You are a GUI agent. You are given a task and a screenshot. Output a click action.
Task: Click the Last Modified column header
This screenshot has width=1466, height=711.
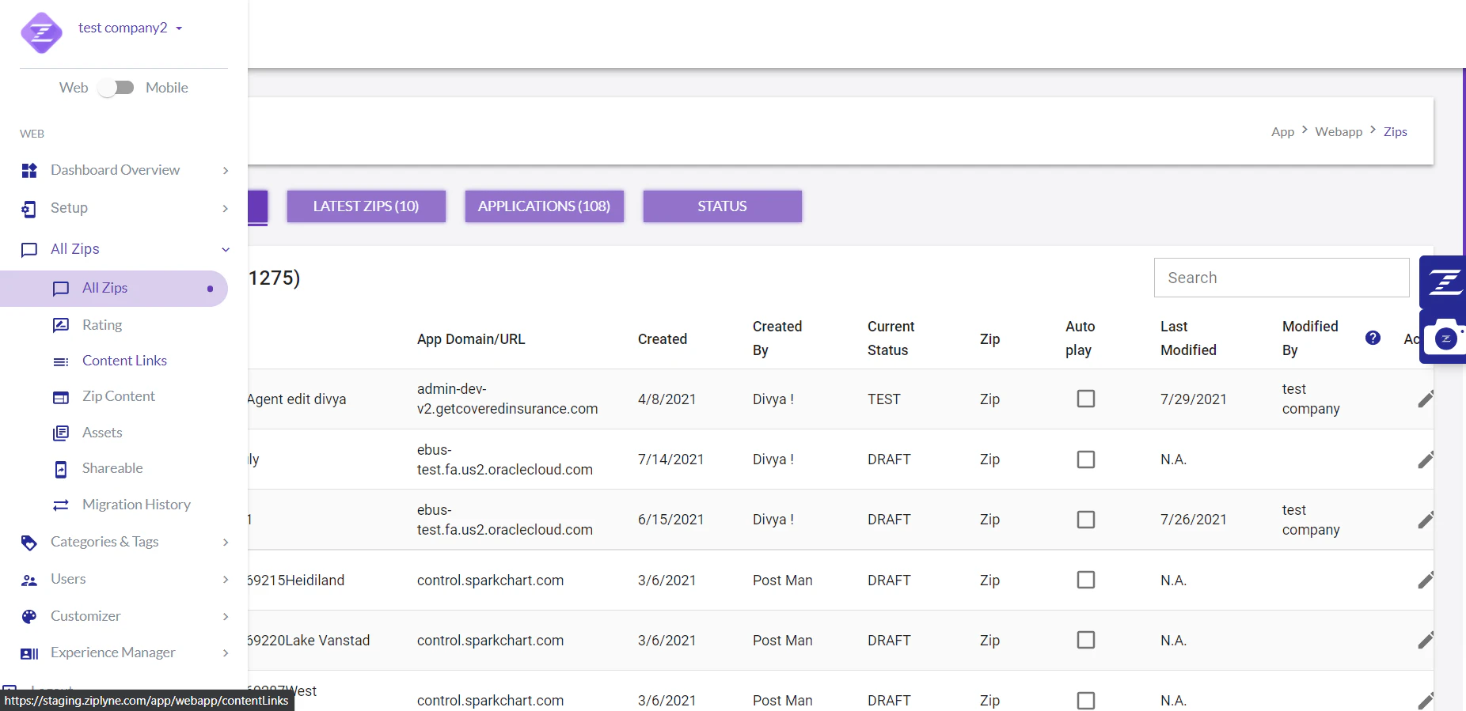tap(1188, 338)
